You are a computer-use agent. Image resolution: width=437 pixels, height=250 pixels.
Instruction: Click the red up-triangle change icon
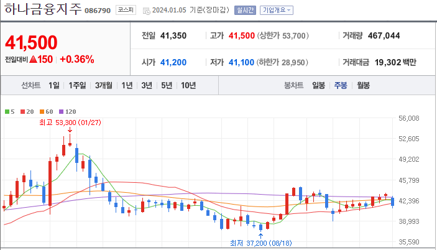click(33, 59)
